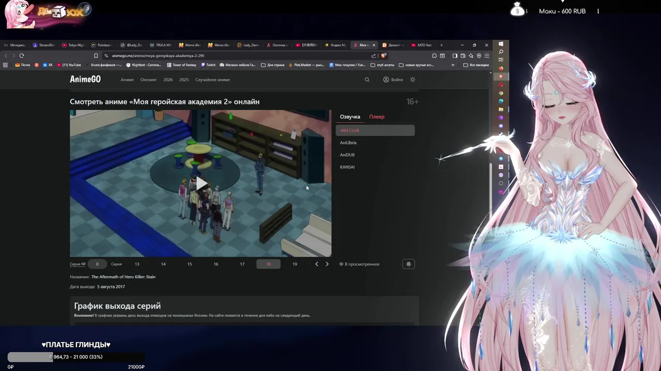Open the '2026' menu item
This screenshot has width=661, height=371.
[x=168, y=80]
